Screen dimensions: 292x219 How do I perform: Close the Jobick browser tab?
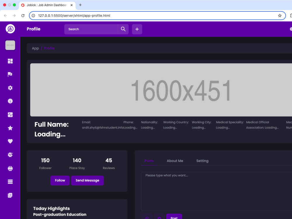72,5
